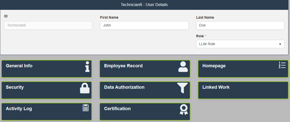
Task: Click the Technician6 - User Details header
Action: [144, 5]
